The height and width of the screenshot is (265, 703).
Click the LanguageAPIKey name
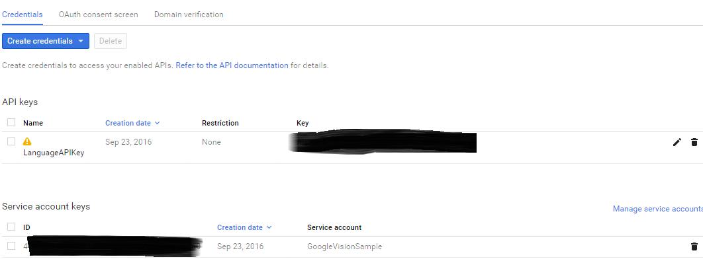[x=54, y=153]
